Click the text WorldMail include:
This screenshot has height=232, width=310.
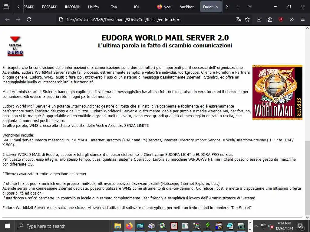tap(18, 135)
